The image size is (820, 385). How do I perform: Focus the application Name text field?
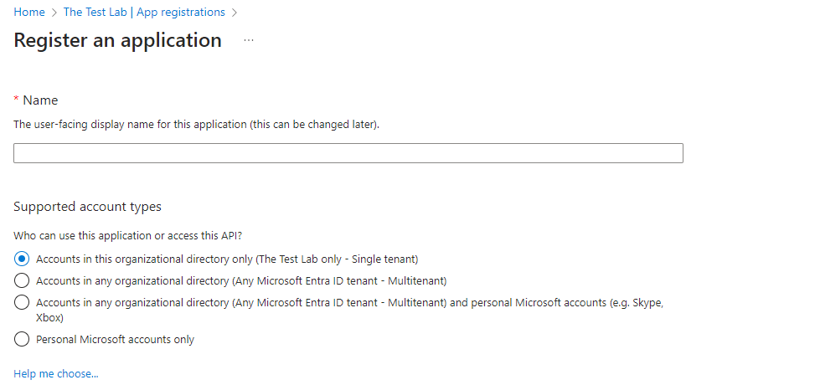pyautogui.click(x=348, y=153)
